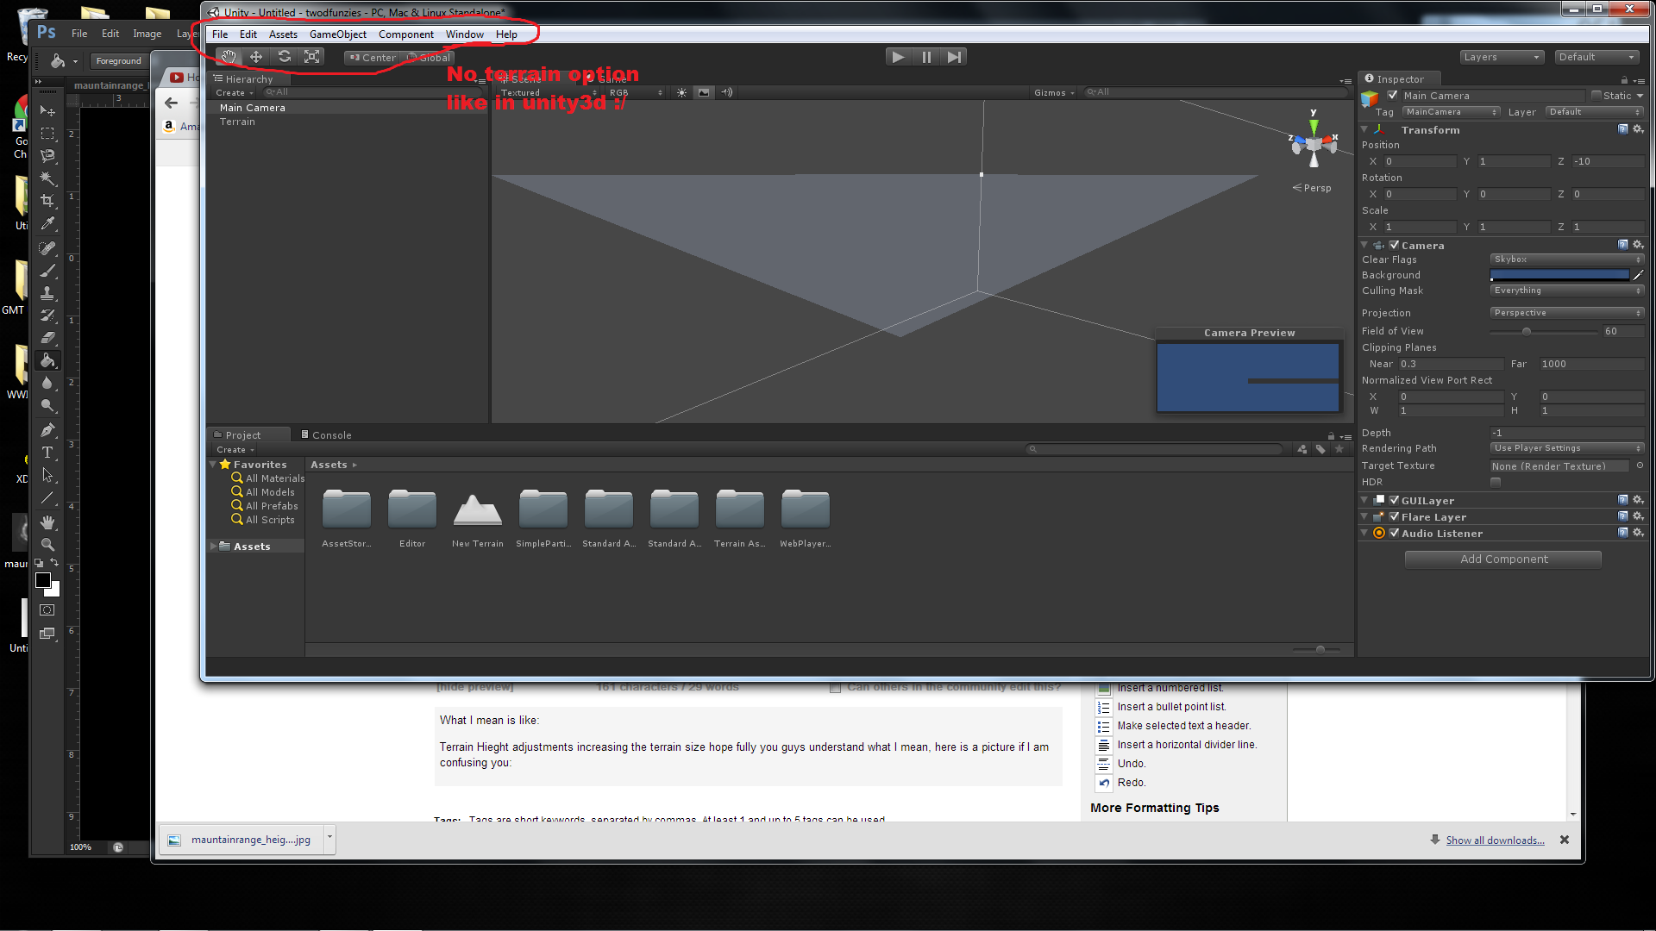Select the Rotate tool in Unity toolbar
Screen dimensions: 1656x931
tap(284, 57)
